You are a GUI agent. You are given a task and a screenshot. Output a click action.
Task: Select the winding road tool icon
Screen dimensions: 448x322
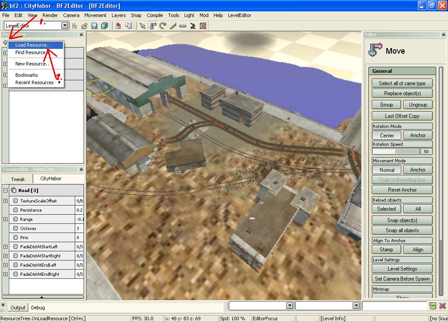click(193, 26)
